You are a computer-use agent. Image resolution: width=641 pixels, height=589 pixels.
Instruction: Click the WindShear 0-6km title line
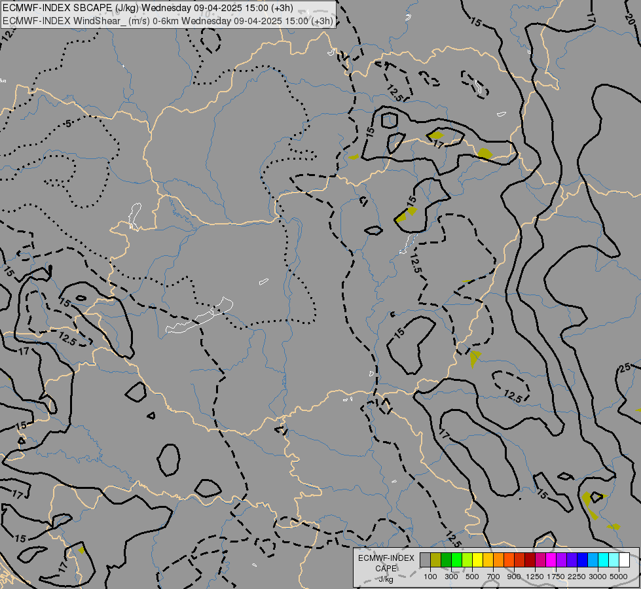point(168,20)
